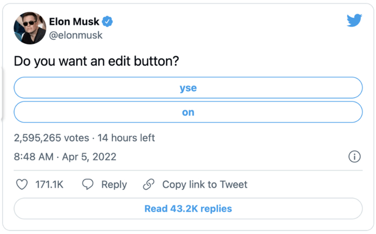Click the Elon Musk display name
The width and height of the screenshot is (376, 234).
tap(74, 22)
